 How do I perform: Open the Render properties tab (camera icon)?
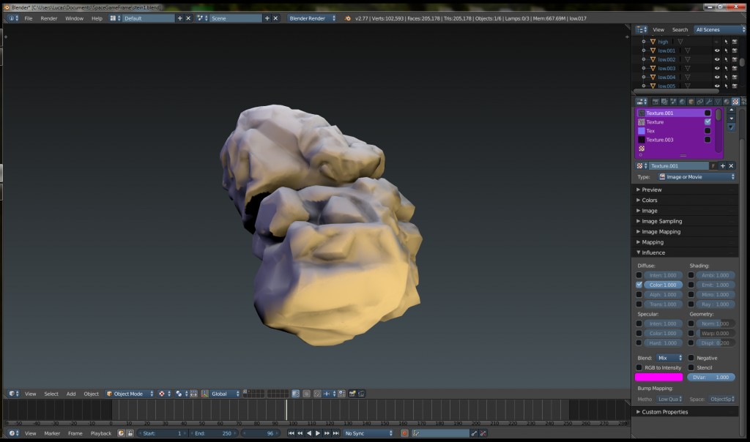tap(655, 102)
